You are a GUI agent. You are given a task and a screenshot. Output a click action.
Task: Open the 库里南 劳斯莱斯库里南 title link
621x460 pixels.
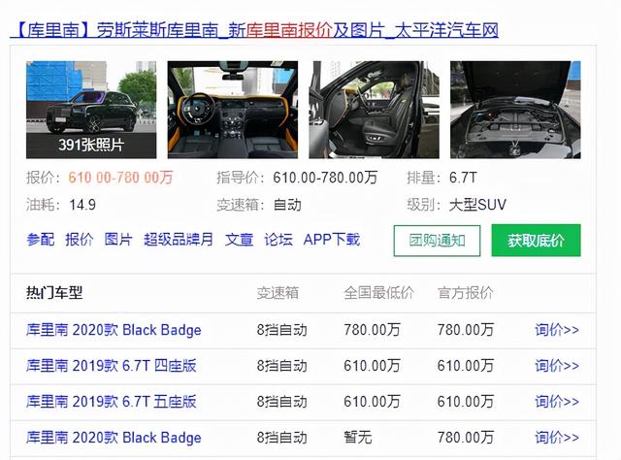coord(254,30)
